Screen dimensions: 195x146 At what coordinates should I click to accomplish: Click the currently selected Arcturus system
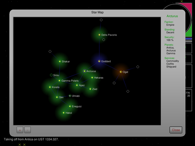tap(85, 71)
